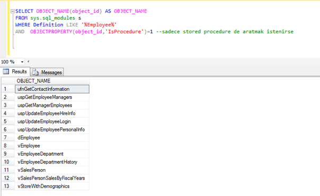Viewport: 320px width, 196px height.
Task: Select cell uspUpdateEmployeeLogin
Action: click(52, 122)
